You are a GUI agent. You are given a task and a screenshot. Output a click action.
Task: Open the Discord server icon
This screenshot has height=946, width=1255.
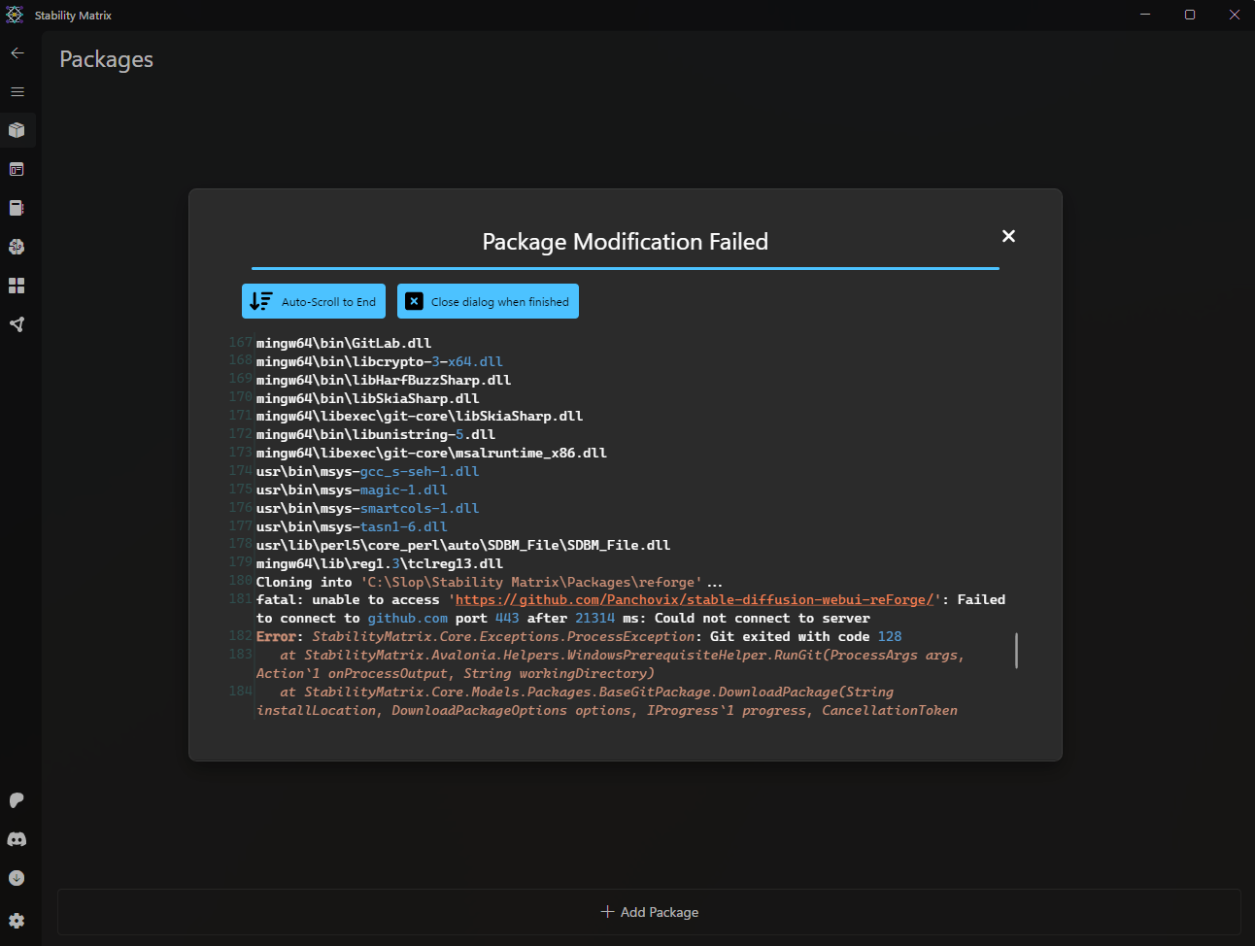point(17,839)
